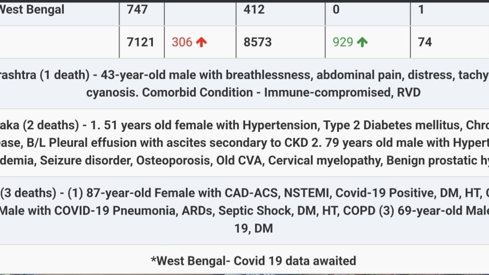Select the total deaths value 74
This screenshot has width=489, height=275.
(x=425, y=42)
